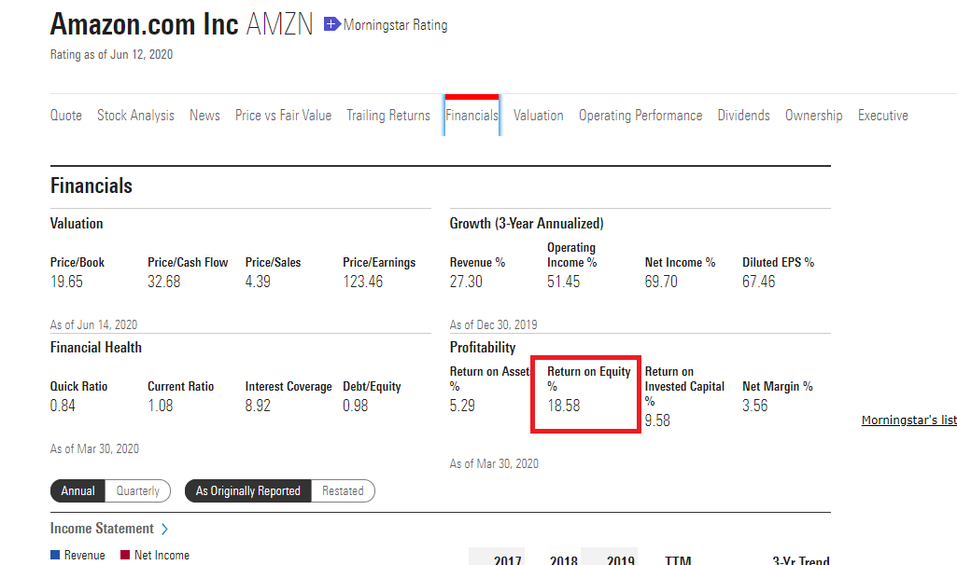Screen dimensions: 957x565
Task: Select Net Margin % value 3.56
Action: pyautogui.click(x=755, y=406)
